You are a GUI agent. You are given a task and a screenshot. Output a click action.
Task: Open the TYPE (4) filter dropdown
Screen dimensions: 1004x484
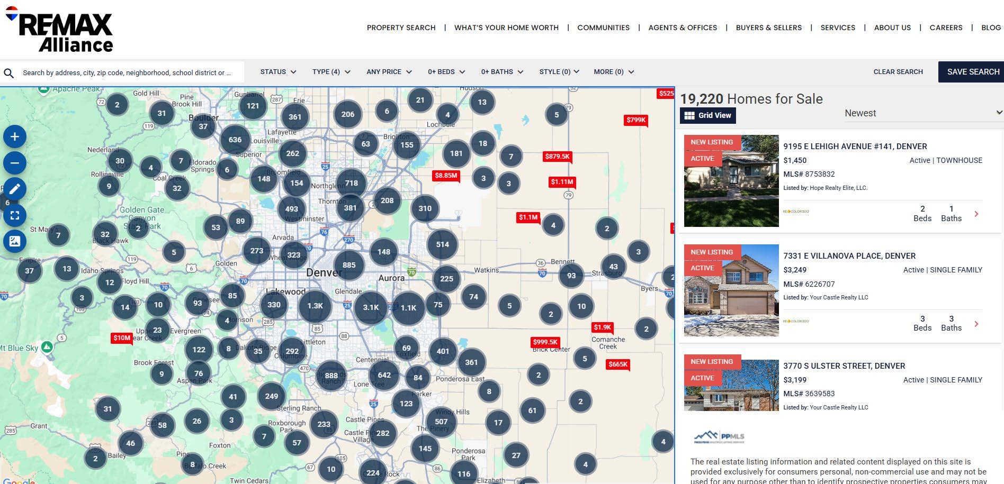pos(331,72)
